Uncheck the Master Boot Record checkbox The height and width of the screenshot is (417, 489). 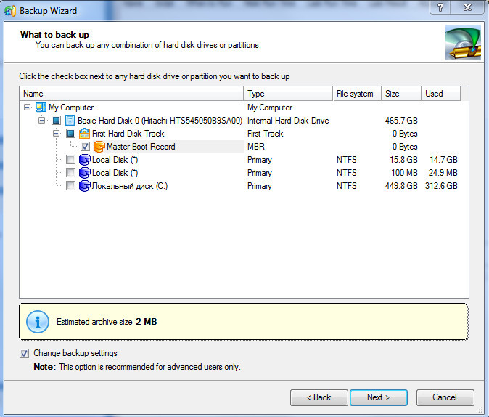pyautogui.click(x=85, y=147)
